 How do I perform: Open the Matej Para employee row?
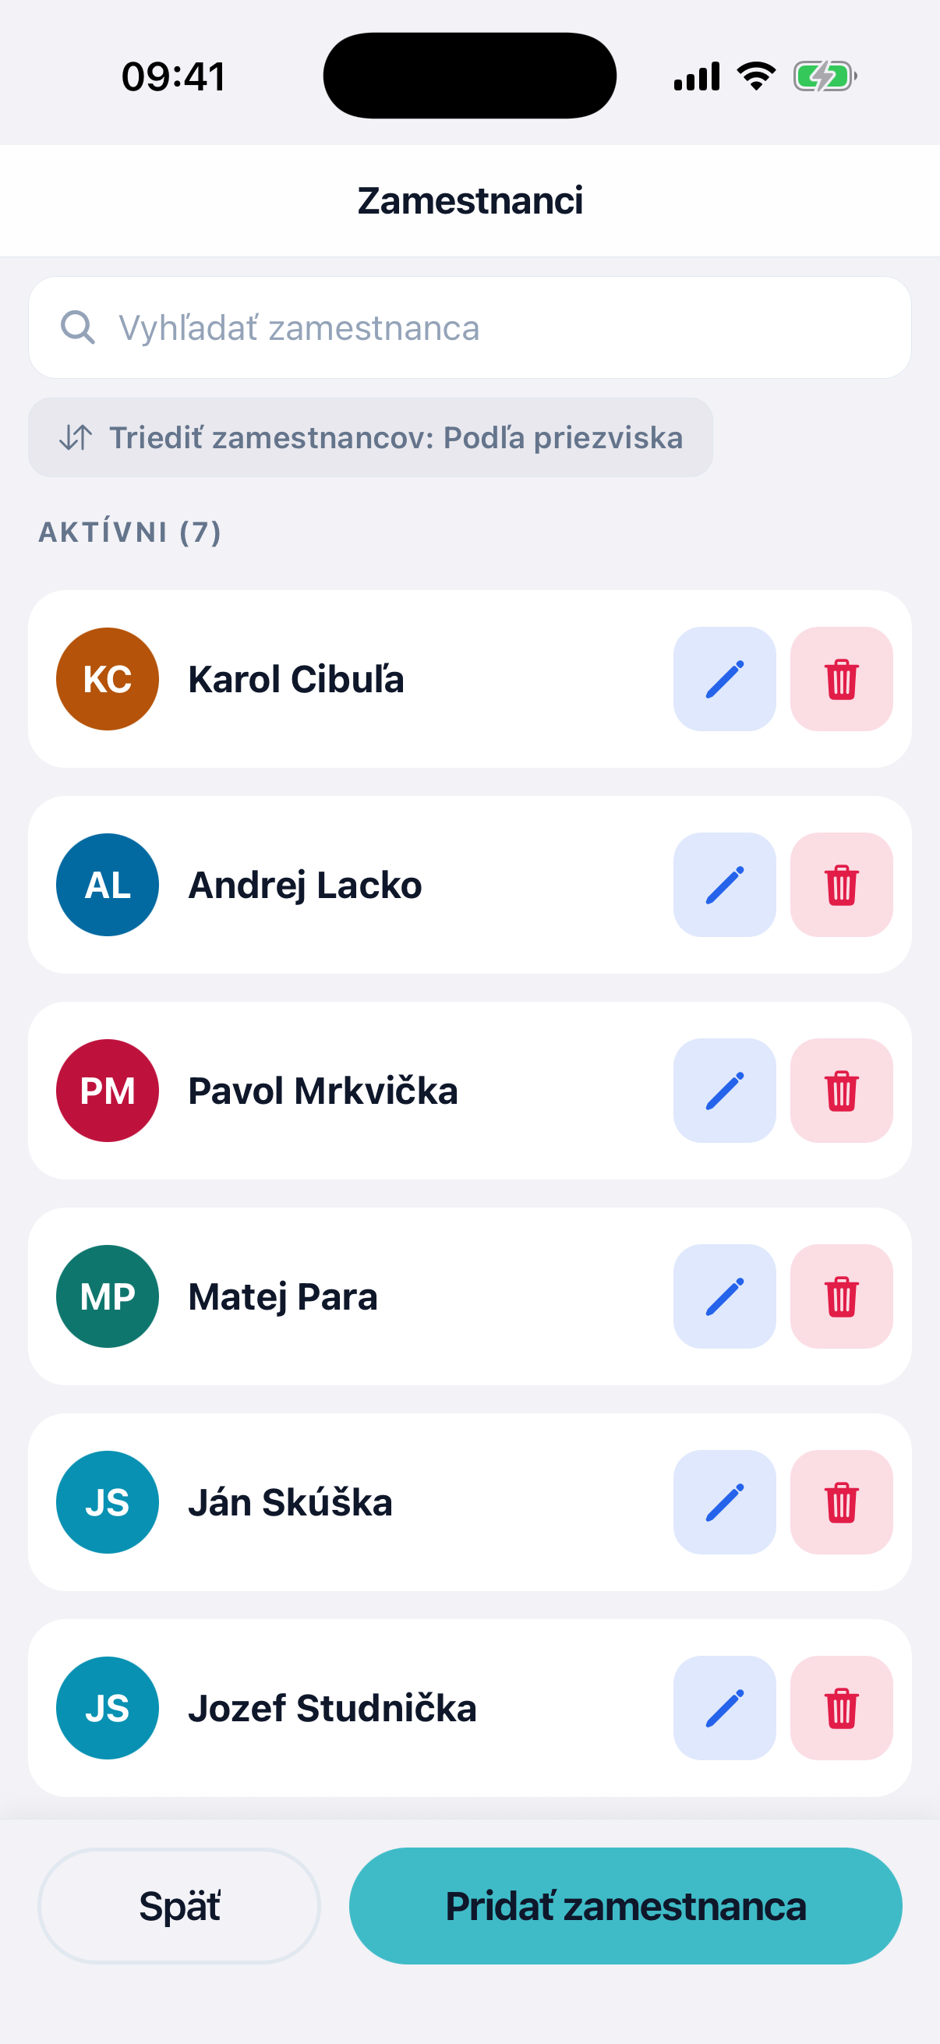coord(469,1296)
